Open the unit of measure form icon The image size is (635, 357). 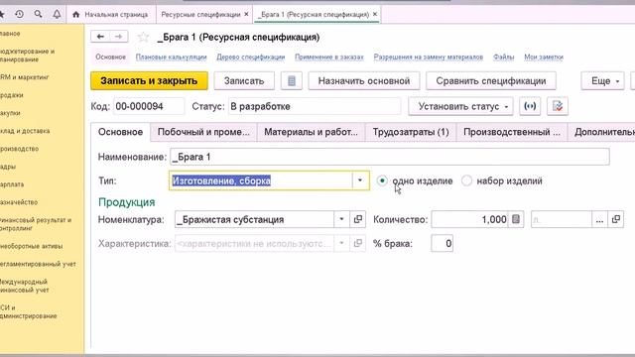[x=616, y=219]
